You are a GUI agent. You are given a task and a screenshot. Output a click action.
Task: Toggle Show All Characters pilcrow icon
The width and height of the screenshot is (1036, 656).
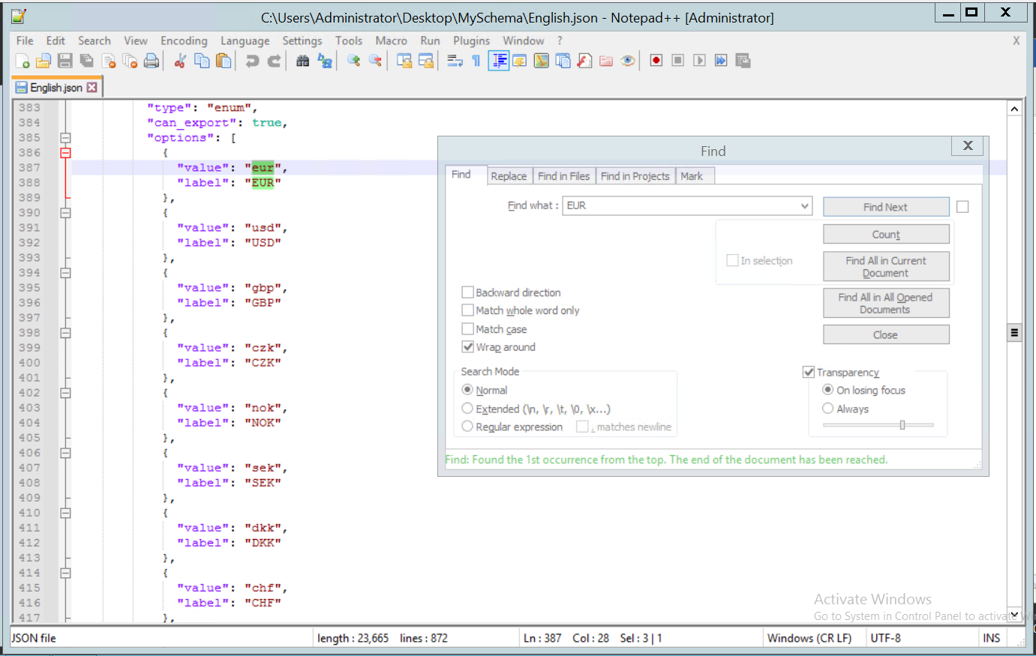pyautogui.click(x=476, y=61)
